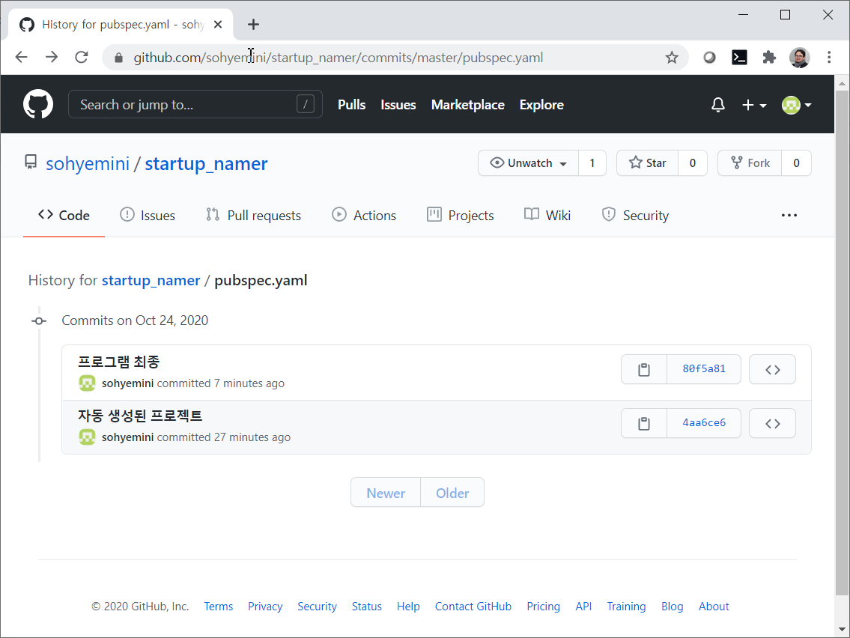This screenshot has height=638, width=850.
Task: Open commit titled 자동 생성된 프로젝트
Action: coord(140,415)
